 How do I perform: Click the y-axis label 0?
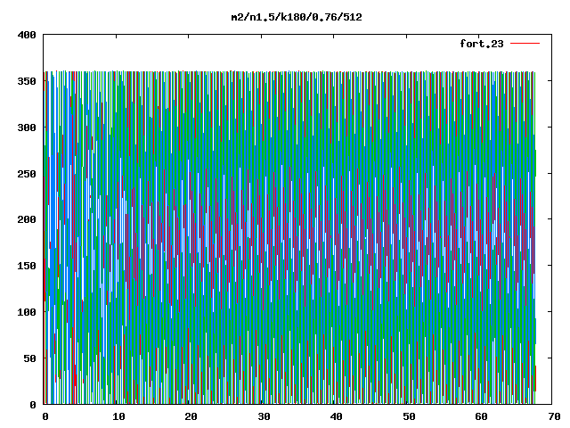(x=33, y=404)
